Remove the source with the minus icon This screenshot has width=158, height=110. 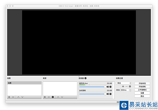coord(49,97)
